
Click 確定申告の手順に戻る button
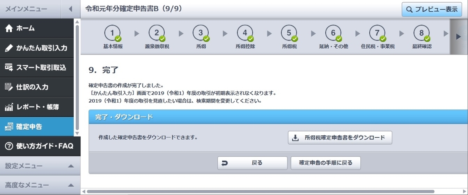(x=326, y=163)
